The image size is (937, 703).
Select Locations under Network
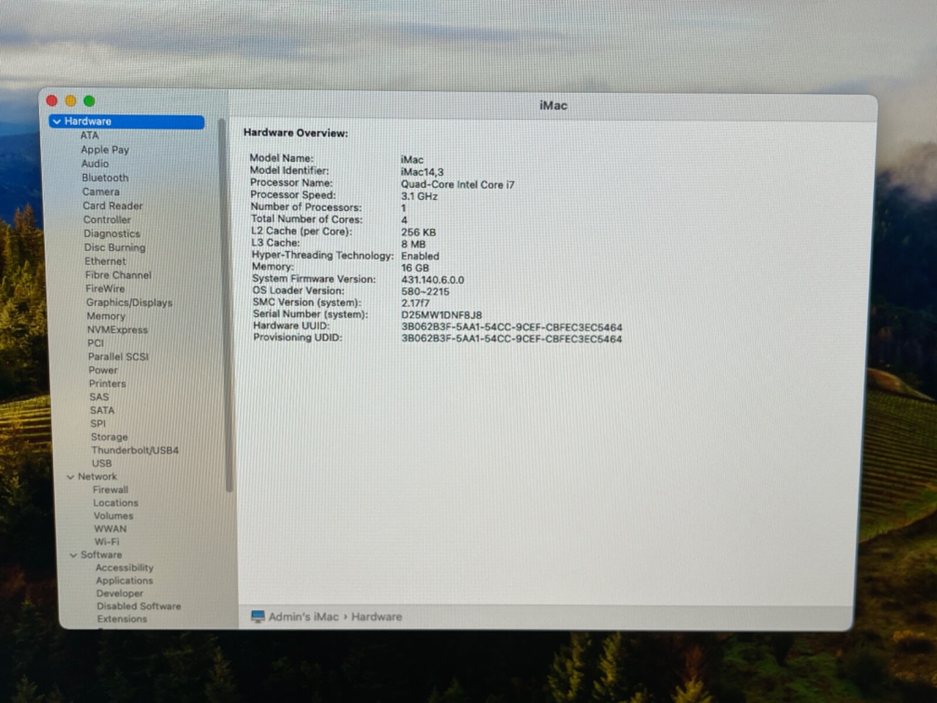click(115, 503)
